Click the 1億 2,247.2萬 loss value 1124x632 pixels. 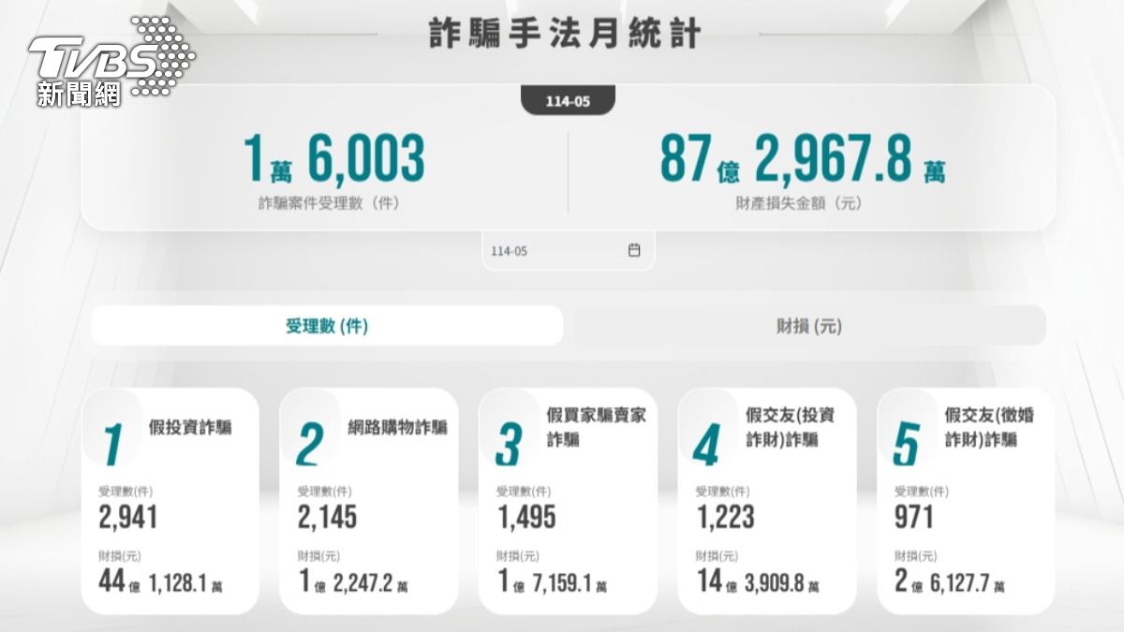pos(353,581)
